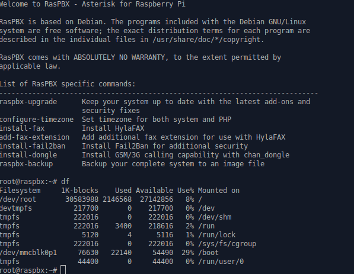Click the 'raspbx-upgrade' command text
Screen dimensions: 354x274
coord(28,102)
